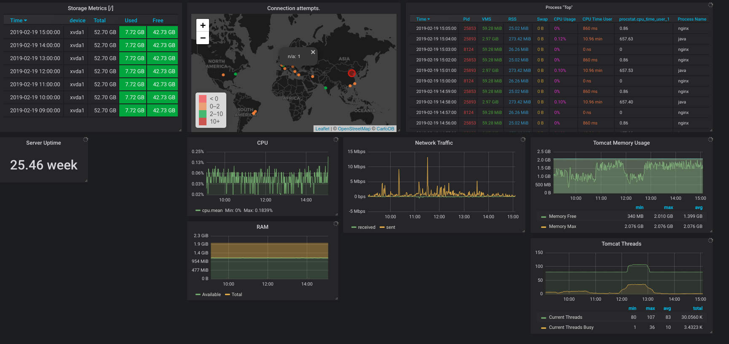
Task: Open the CPU panel title menu
Action: click(263, 143)
